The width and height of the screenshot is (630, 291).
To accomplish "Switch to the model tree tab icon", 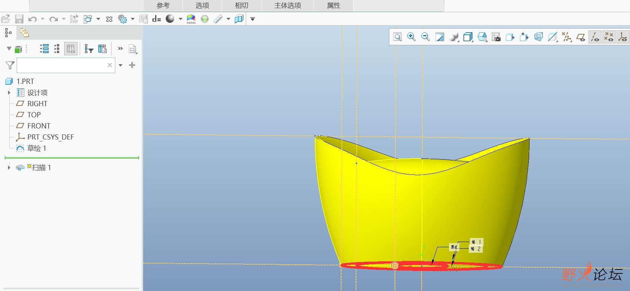I will (8, 33).
